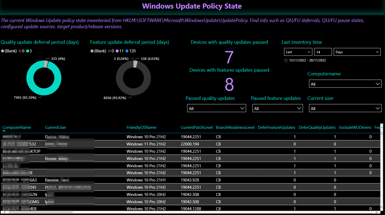
Task: Click the (Blank) legend marker for quality deferral
Action: (2, 51)
